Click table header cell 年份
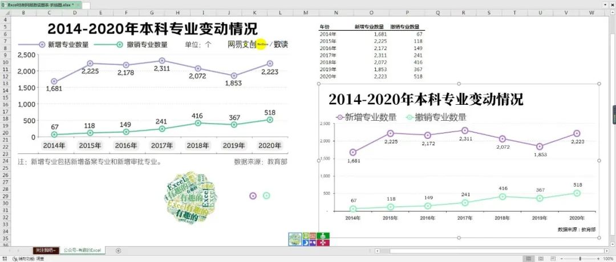616x262 pixels. coord(325,27)
